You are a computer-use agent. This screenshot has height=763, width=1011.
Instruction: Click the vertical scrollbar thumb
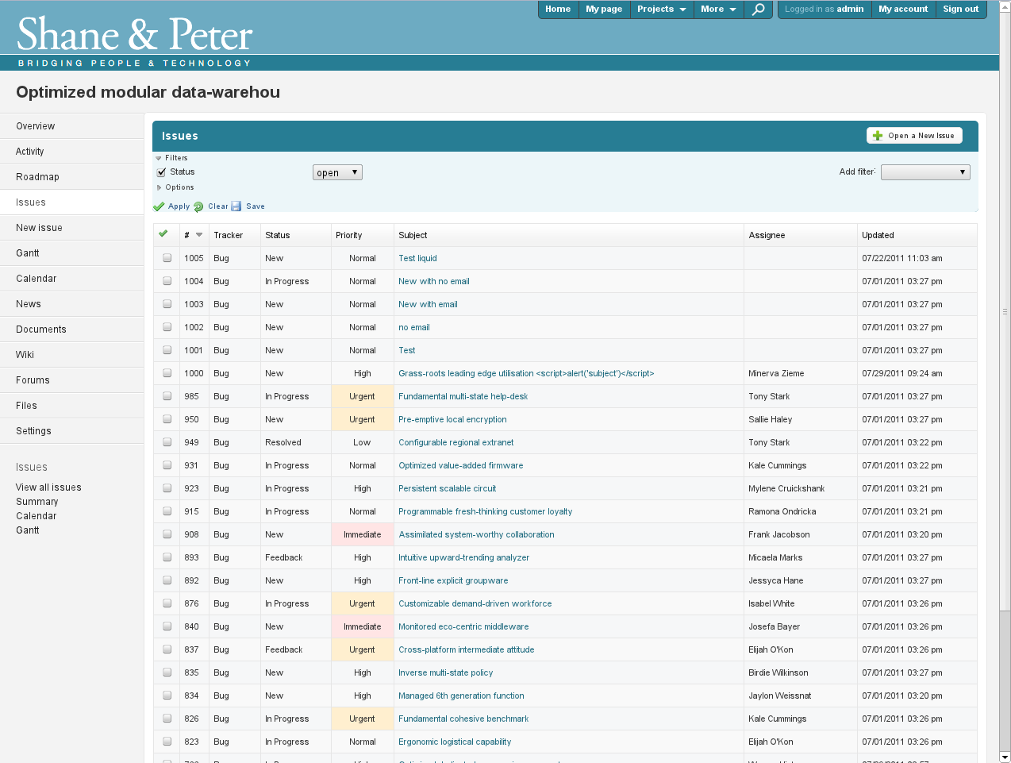click(1005, 311)
